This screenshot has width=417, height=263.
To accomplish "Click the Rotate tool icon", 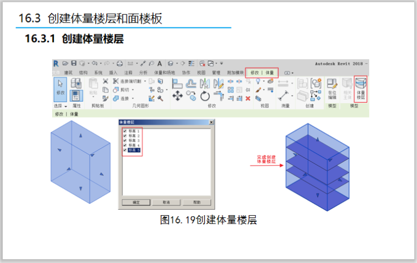I will [x=205, y=97].
